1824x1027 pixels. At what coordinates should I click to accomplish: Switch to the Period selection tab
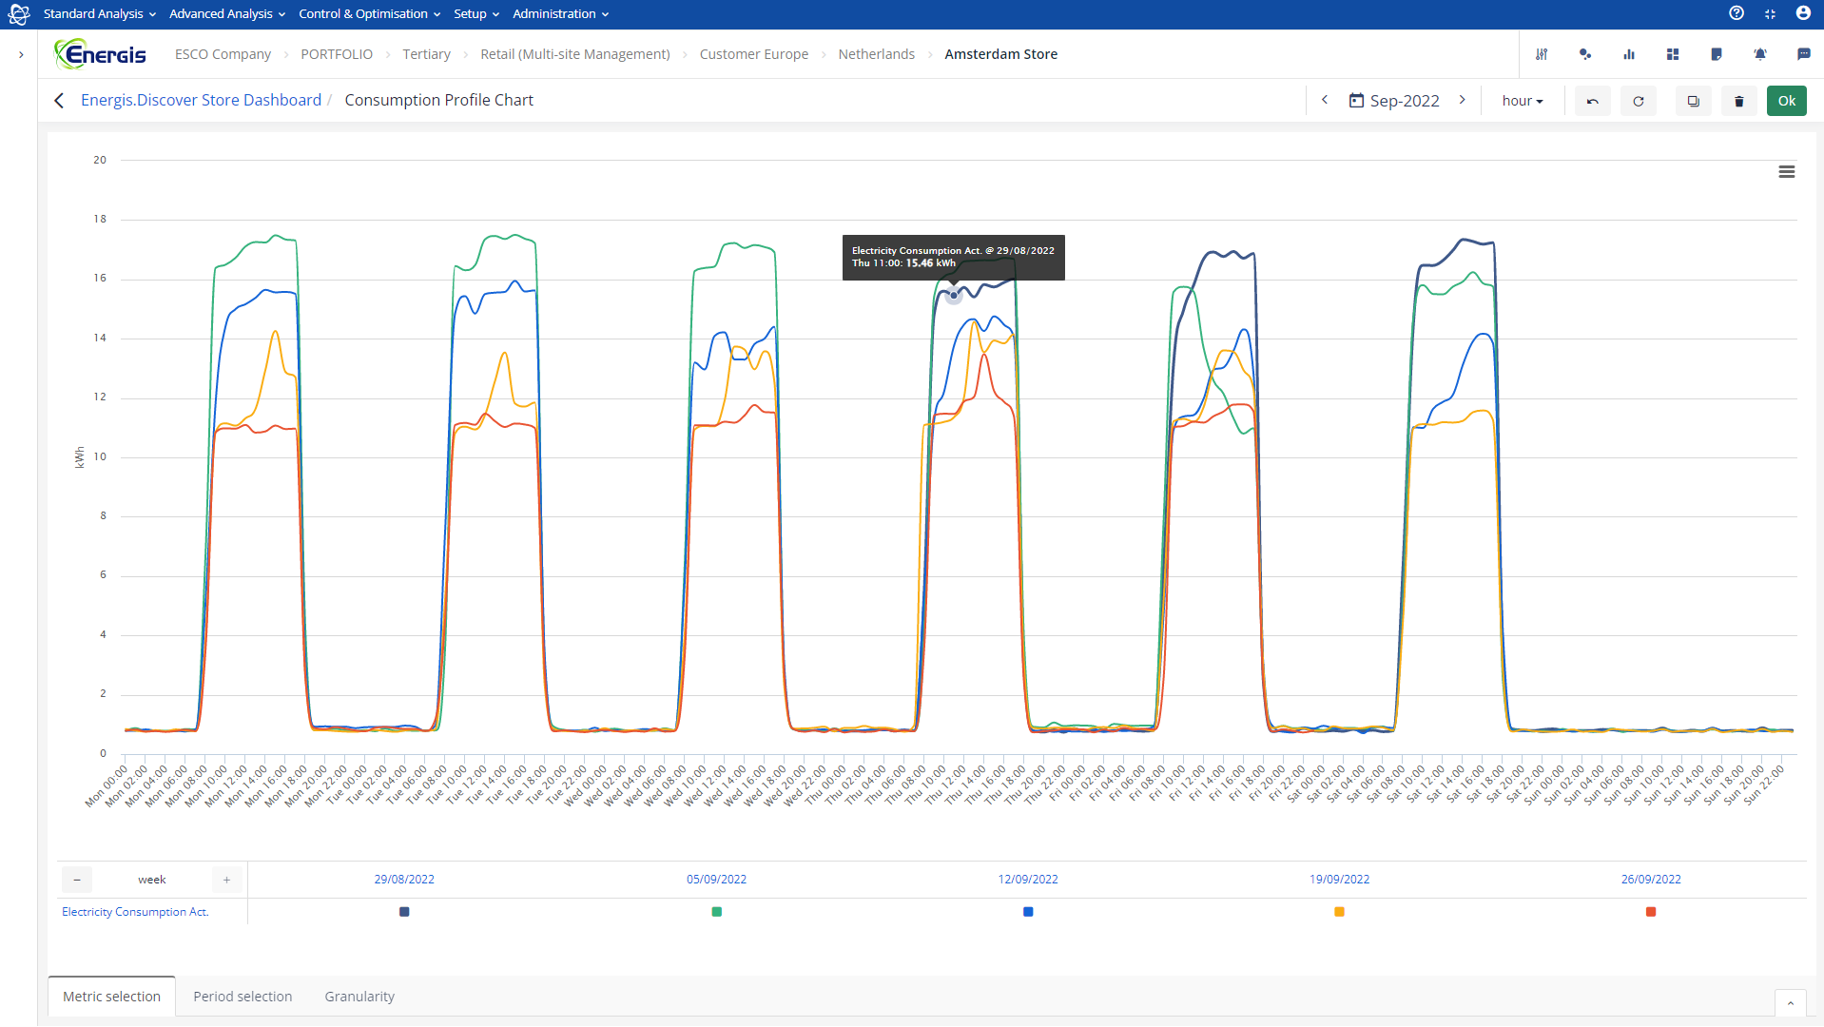coord(243,996)
